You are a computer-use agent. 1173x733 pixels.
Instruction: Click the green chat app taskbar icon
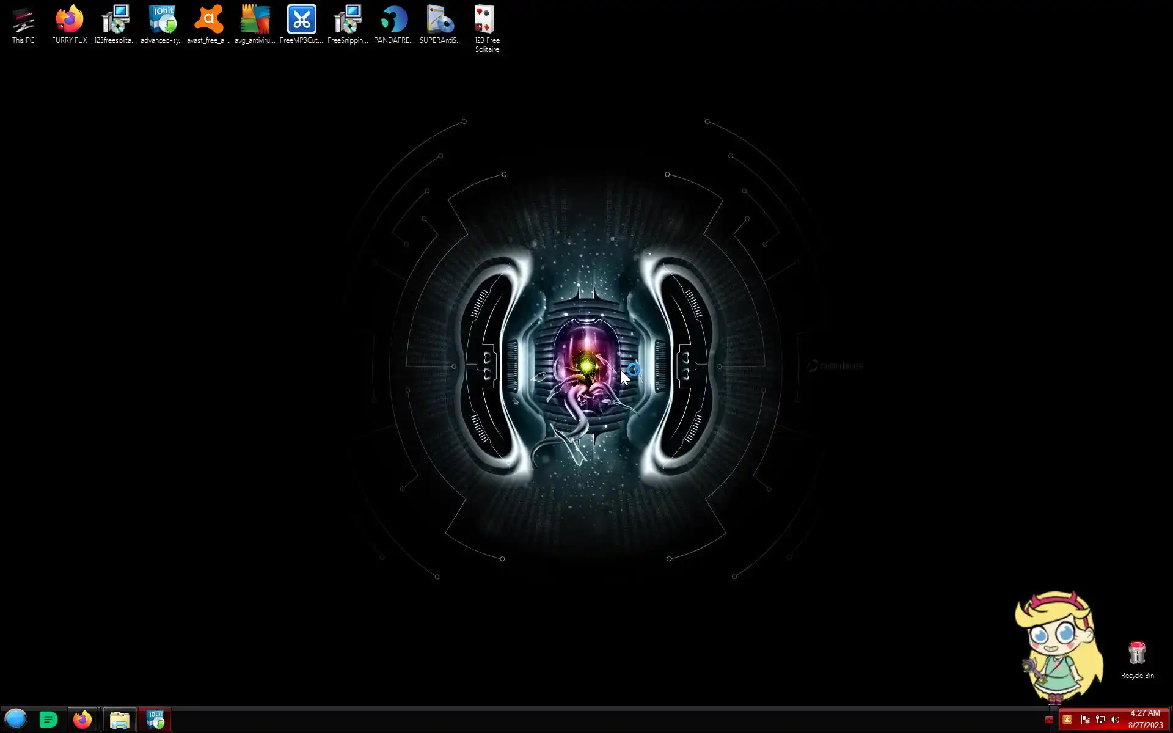(49, 720)
